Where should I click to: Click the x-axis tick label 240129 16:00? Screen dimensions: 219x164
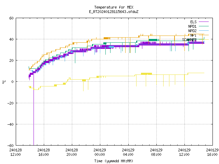pos(212,152)
